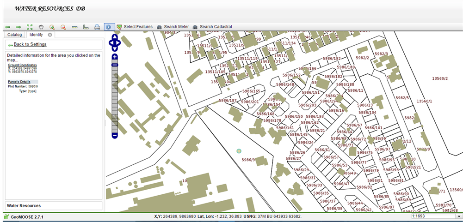Select the measure distance ruler tool

[75, 27]
